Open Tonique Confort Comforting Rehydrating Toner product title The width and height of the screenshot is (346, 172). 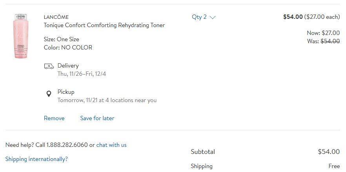point(104,25)
